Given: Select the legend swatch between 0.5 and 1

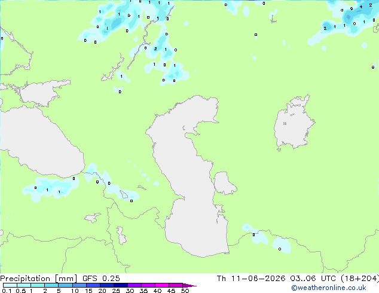Looking at the screenshot, I should 24,285.
